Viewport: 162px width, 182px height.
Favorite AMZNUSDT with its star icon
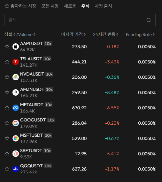(7, 92)
